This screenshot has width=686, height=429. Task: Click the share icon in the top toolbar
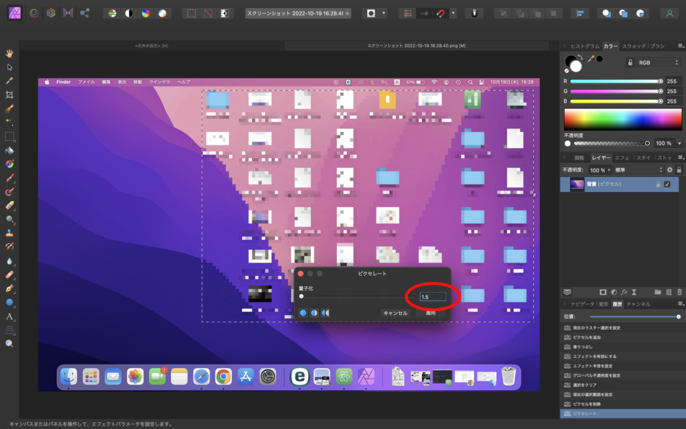pyautogui.click(x=84, y=13)
